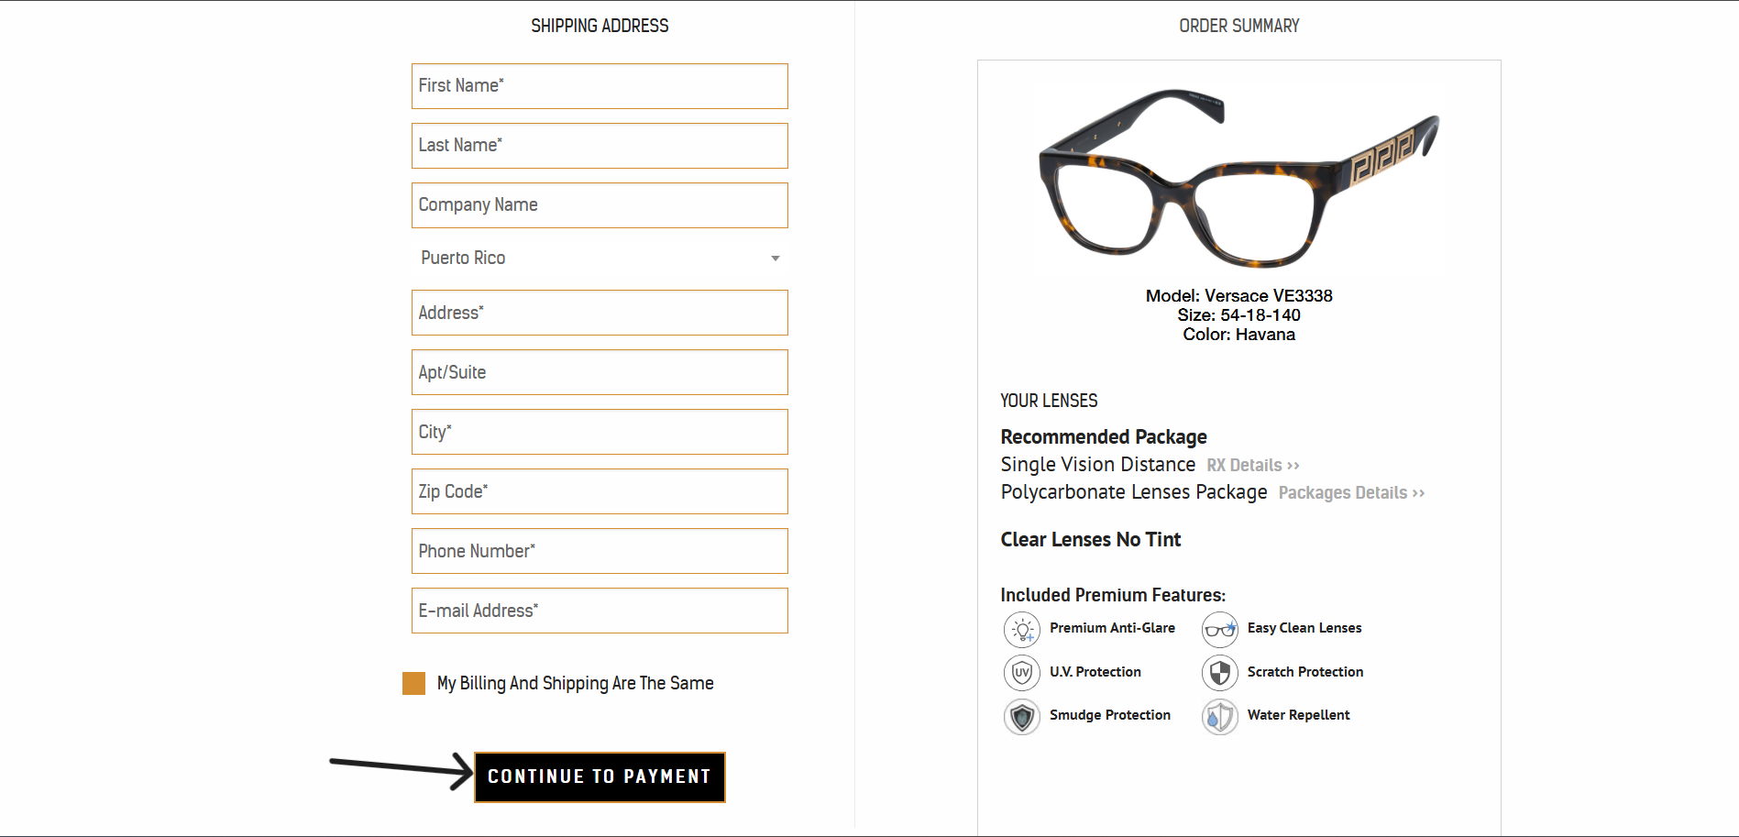Click into the Address field
Screen dimensions: 1739x837
[600, 313]
